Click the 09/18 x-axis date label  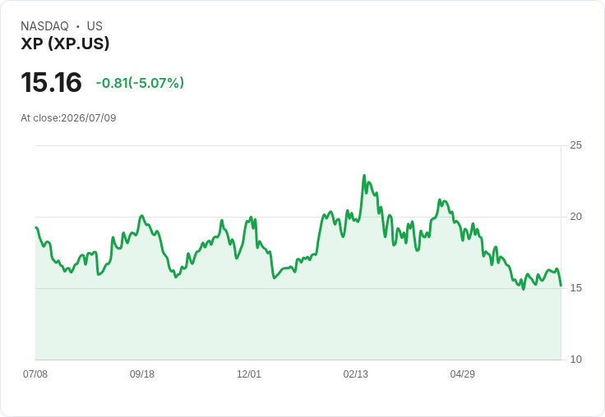point(142,373)
